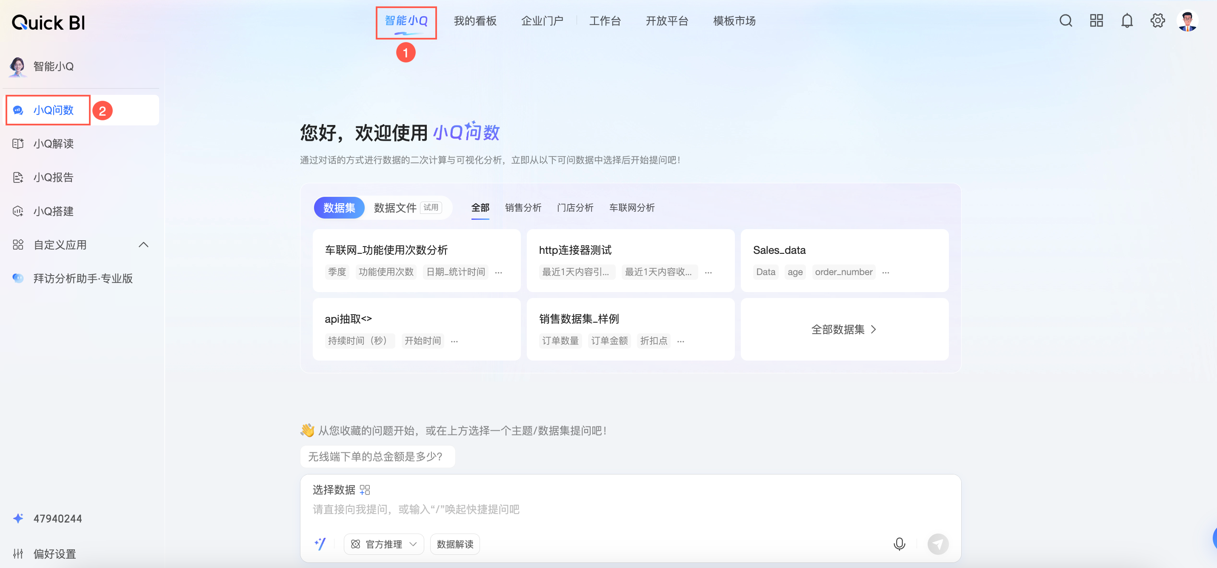
Task: Collapse the 自定义应用 section
Action: [x=144, y=244]
